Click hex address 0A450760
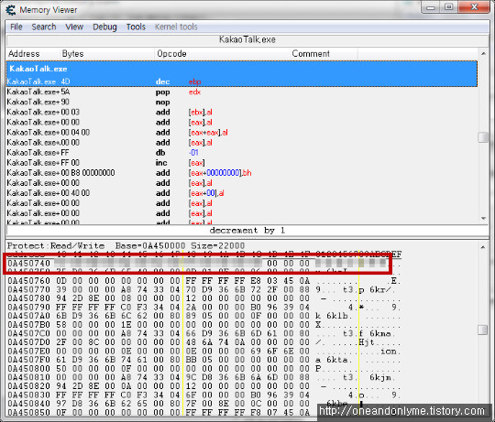The width and height of the screenshot is (495, 422). click(28, 280)
